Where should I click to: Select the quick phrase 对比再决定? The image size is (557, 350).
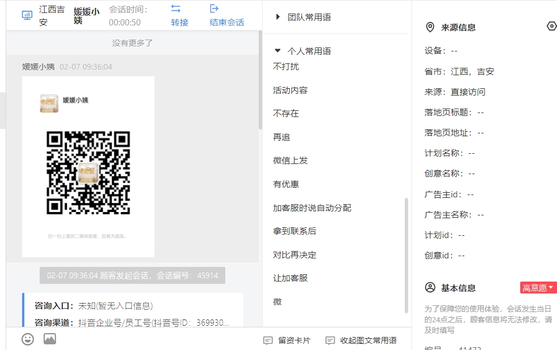294,255
